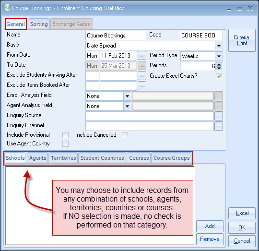Click the Excel button
Viewport: 259px width, 251px height.
(242, 213)
